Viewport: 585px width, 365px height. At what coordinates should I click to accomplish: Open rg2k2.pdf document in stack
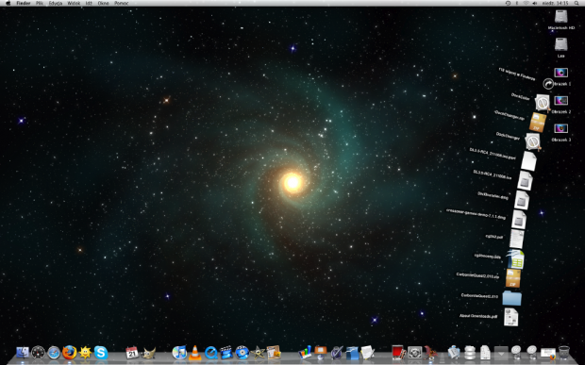click(517, 239)
